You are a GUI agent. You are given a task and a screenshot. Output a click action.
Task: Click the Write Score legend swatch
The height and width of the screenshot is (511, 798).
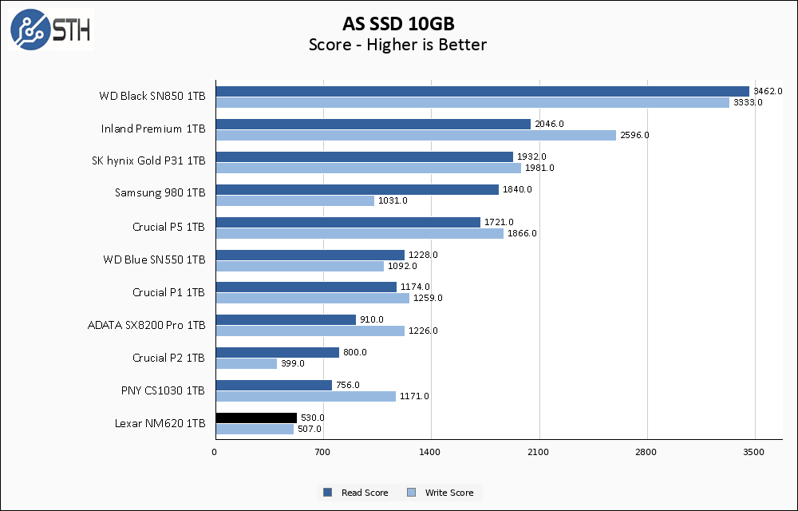click(x=411, y=492)
